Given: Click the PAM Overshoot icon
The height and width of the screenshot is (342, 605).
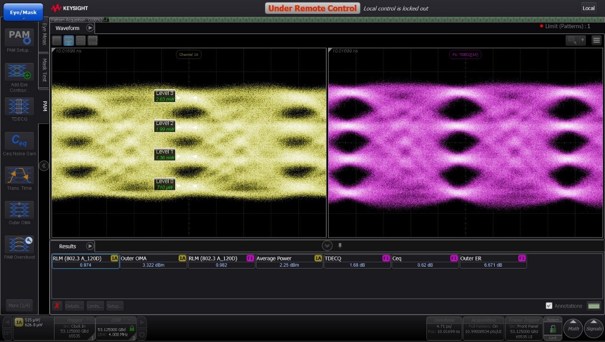Looking at the screenshot, I should tap(19, 244).
